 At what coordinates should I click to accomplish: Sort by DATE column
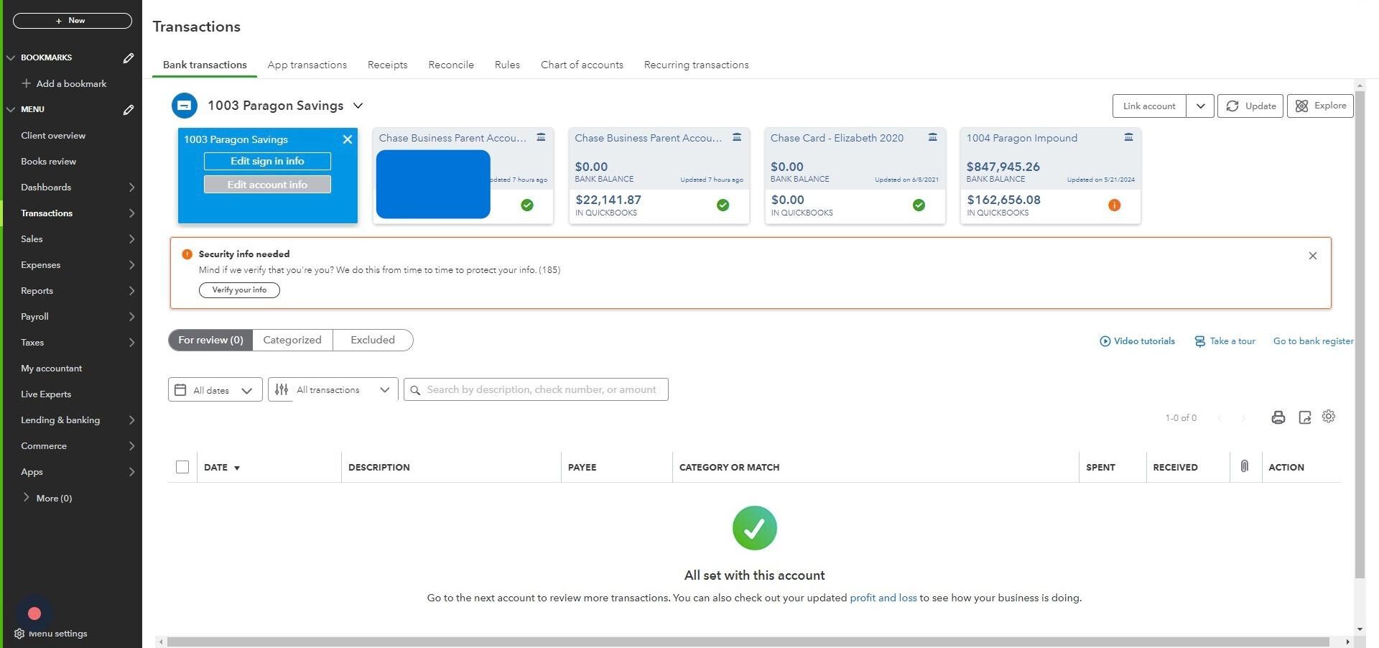pyautogui.click(x=222, y=468)
